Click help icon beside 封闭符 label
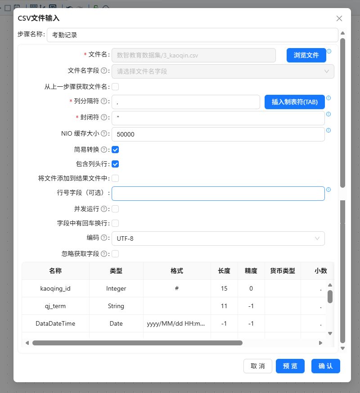 click(104, 117)
